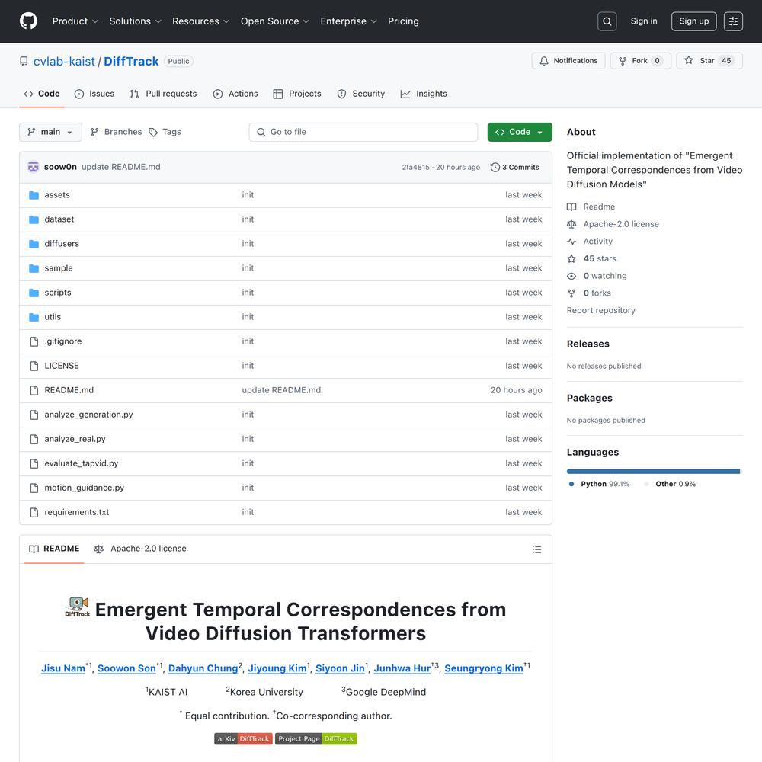
Task: Click the eye icon beside 0 watching
Action: tap(571, 276)
